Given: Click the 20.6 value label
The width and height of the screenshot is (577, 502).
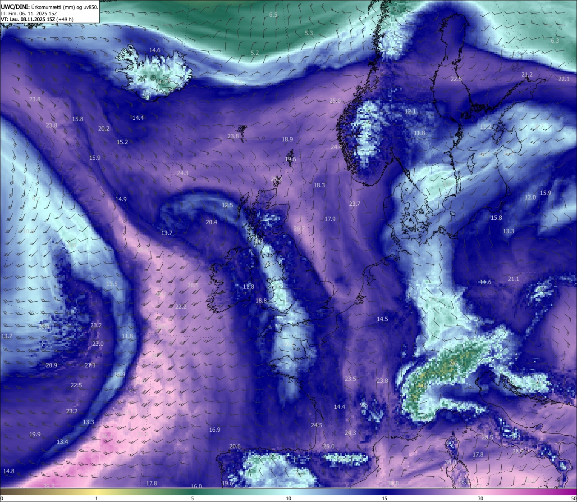Looking at the screenshot, I should (235, 446).
